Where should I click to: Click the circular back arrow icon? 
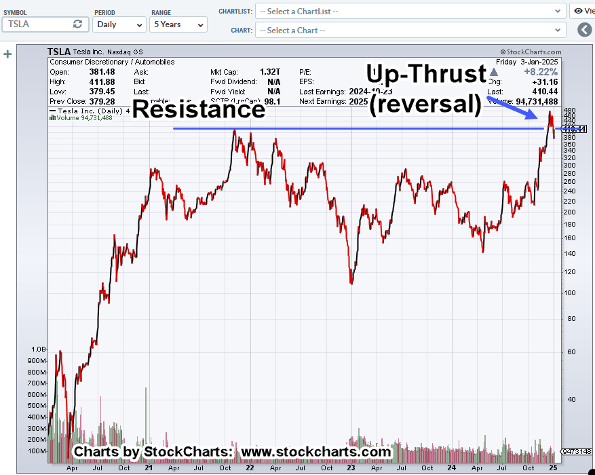click(x=584, y=30)
